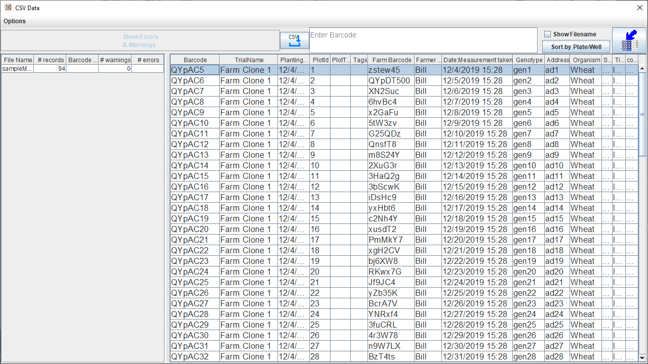
Task: Click the table vertical scrollbar
Action: click(x=642, y=211)
